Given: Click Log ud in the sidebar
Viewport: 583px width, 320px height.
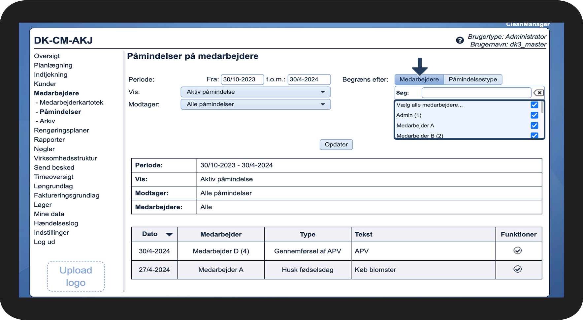Looking at the screenshot, I should [x=45, y=242].
